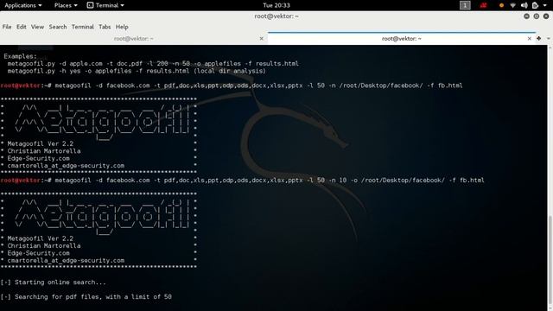Screen dimensions: 553x311
Task: Click the first Metagoofil ASCII art banner
Action: tap(102, 122)
